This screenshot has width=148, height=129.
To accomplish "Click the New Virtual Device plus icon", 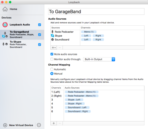I will (x=5, y=125).
